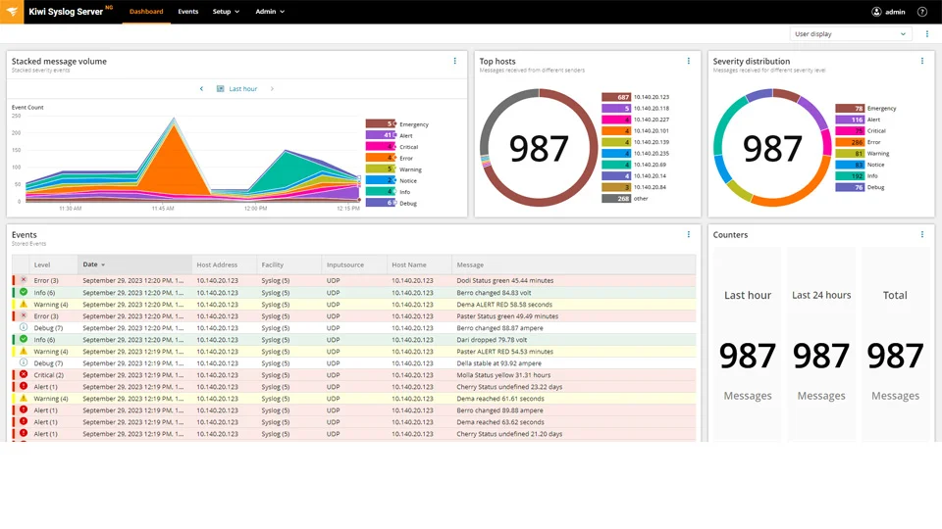Go to previous time period arrow
This screenshot has height=529, width=942.
click(202, 89)
